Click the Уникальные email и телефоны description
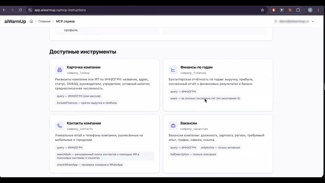Screen dimensions: 325x183 point(99,137)
